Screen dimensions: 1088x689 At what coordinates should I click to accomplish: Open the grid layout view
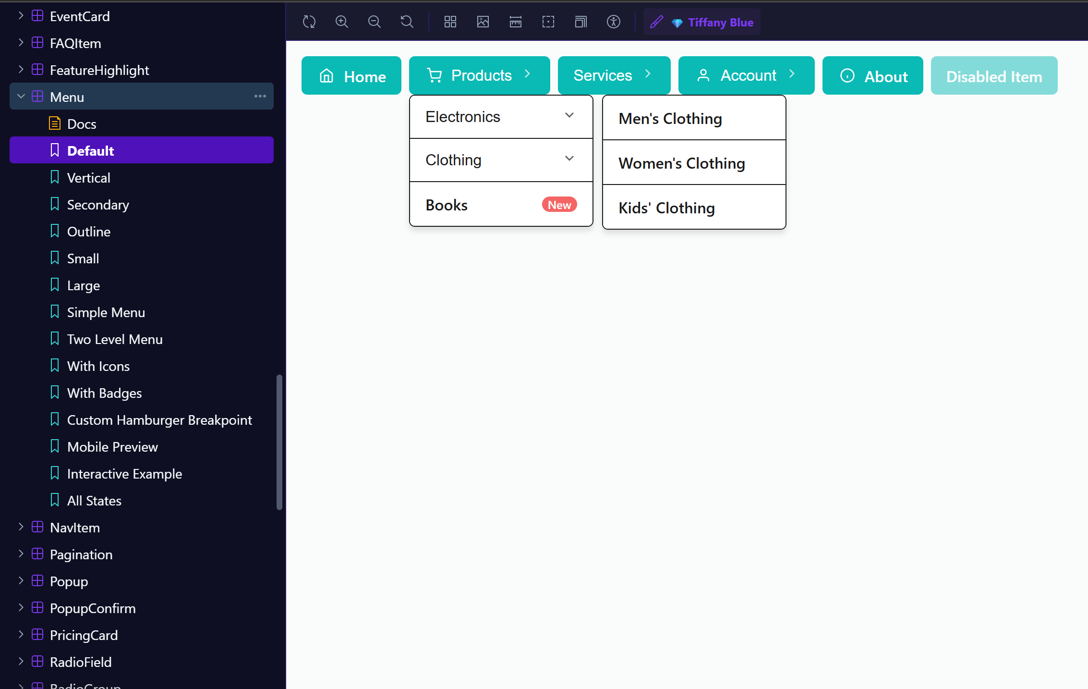point(450,22)
